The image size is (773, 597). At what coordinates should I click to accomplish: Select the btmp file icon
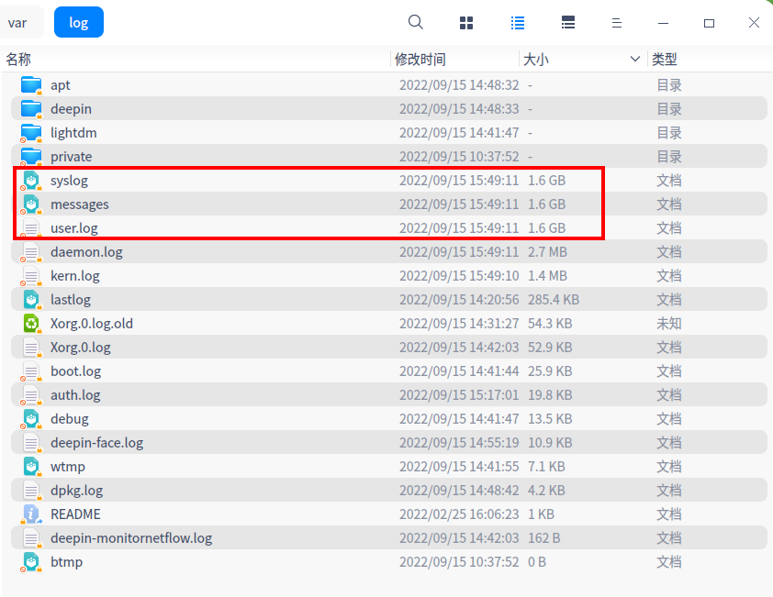(x=31, y=561)
